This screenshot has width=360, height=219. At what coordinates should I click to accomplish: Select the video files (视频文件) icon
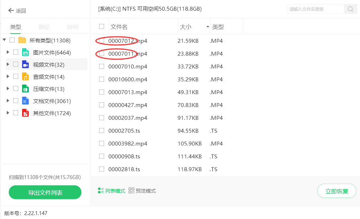point(25,65)
